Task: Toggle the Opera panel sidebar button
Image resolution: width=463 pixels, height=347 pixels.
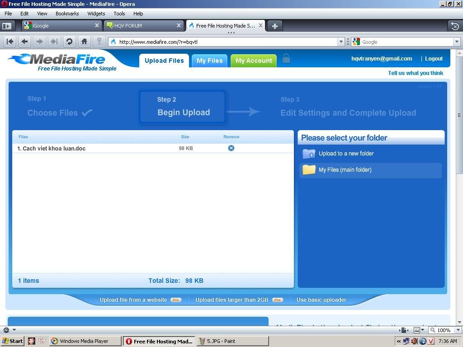Action: point(6,26)
